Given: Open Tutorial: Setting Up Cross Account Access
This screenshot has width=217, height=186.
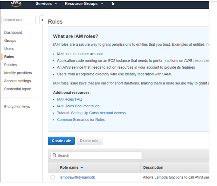Looking at the screenshot, I should 91,113.
